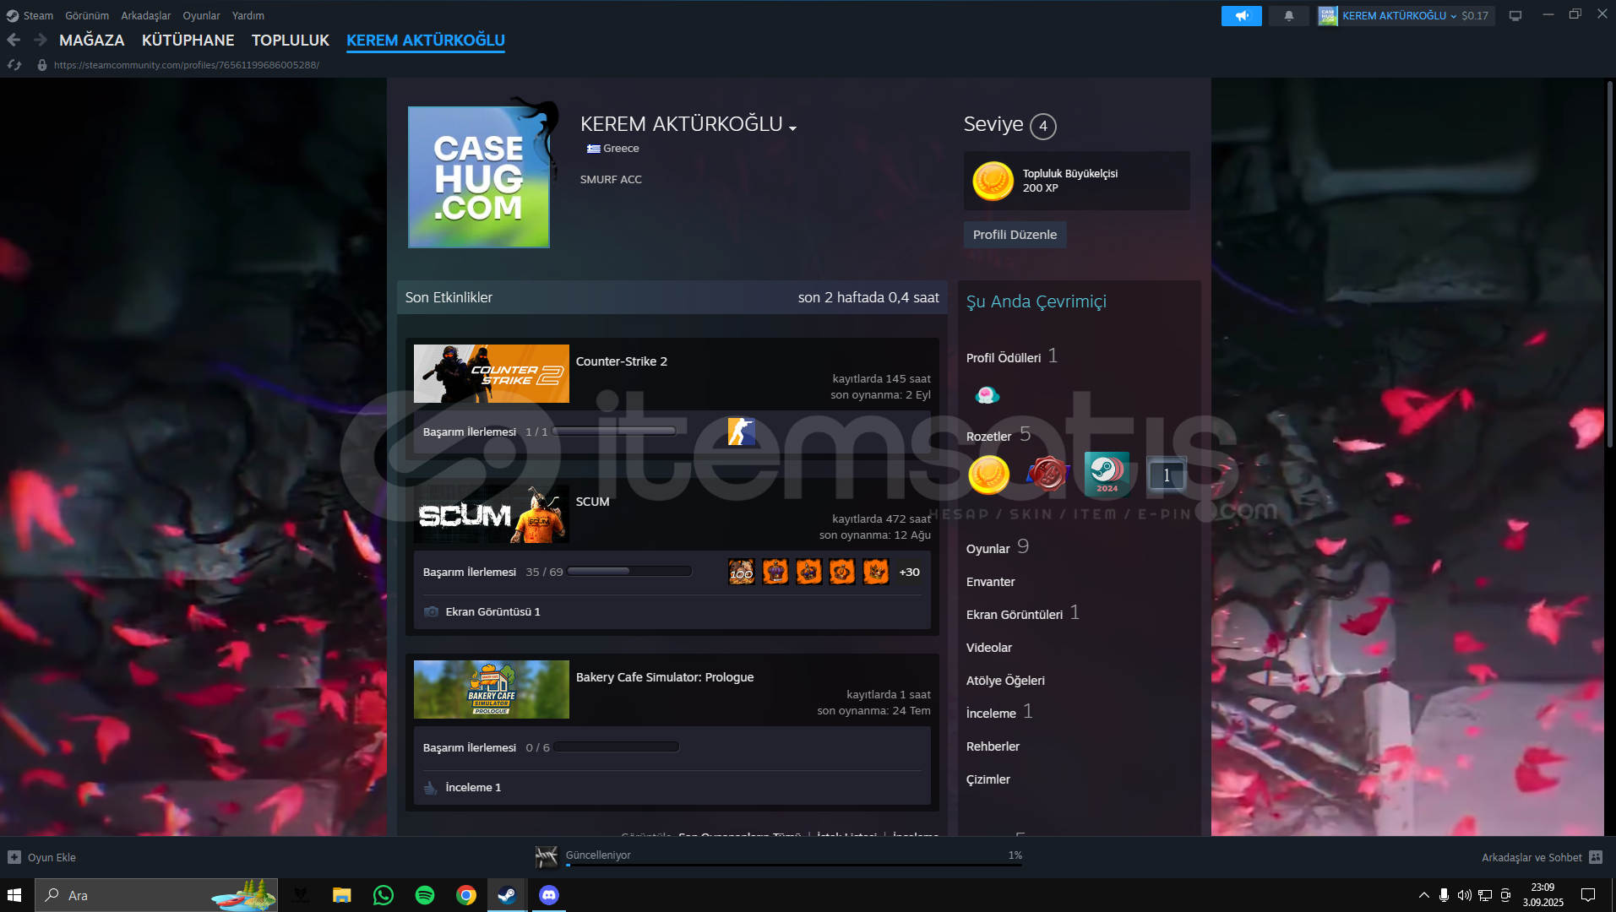1616x912 pixels.
Task: Click the second SCUM achievement icon
Action: [x=775, y=572]
